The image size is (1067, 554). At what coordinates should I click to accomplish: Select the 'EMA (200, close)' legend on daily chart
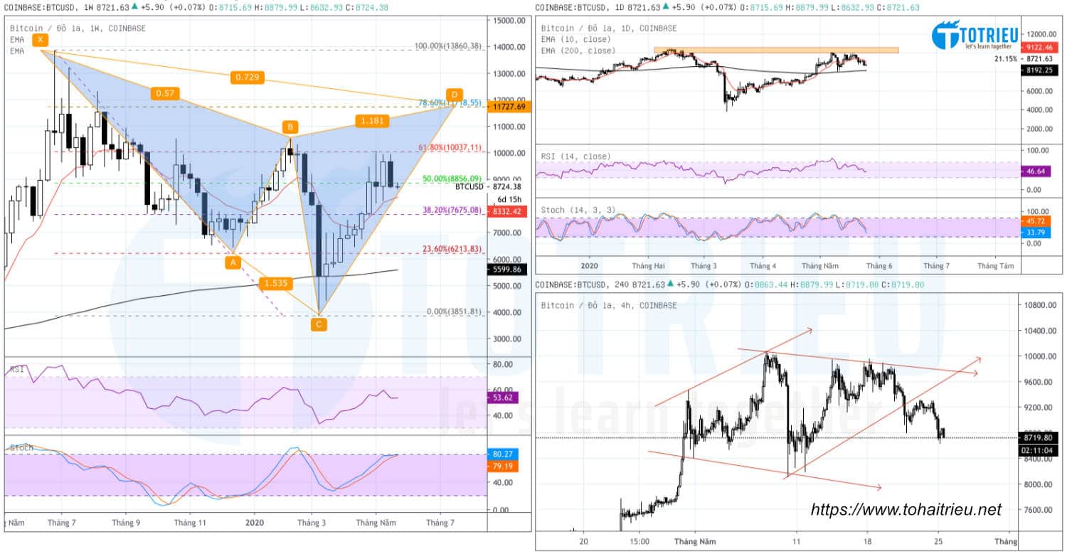pos(578,50)
